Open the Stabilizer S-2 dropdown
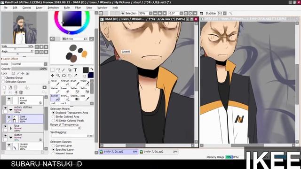 tap(225, 13)
